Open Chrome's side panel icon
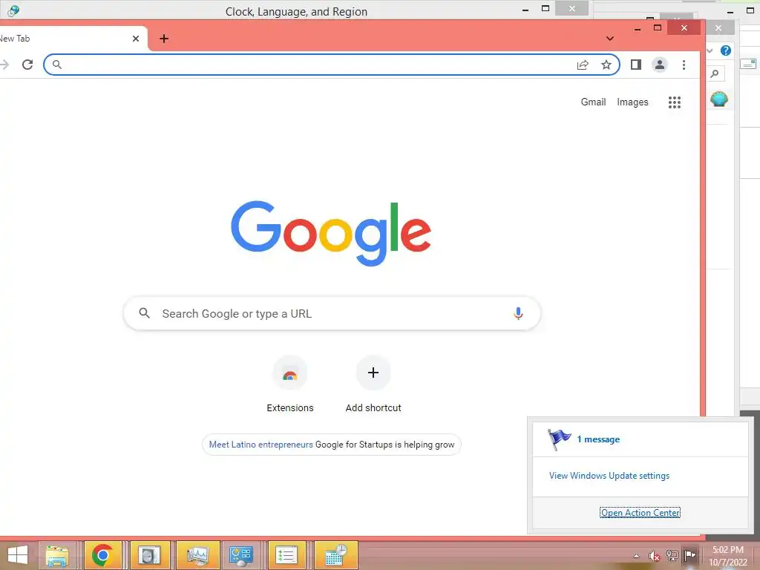 [636, 65]
